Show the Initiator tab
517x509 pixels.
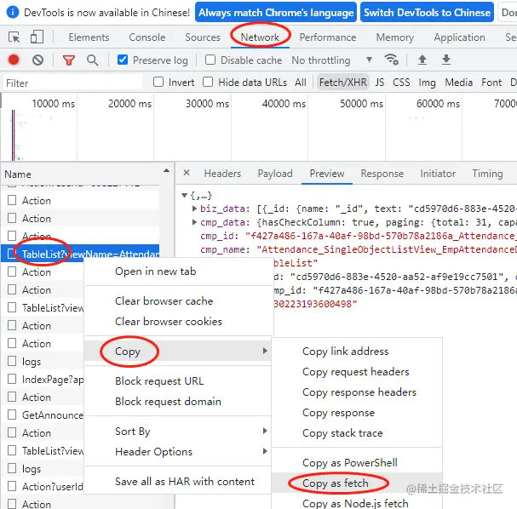pyautogui.click(x=438, y=174)
